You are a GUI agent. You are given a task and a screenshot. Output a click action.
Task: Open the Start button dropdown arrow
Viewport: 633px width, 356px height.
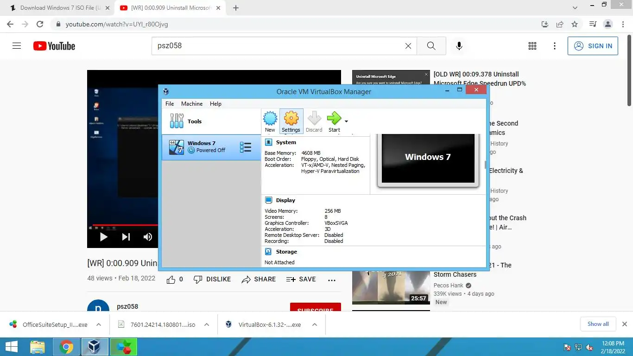click(x=346, y=121)
